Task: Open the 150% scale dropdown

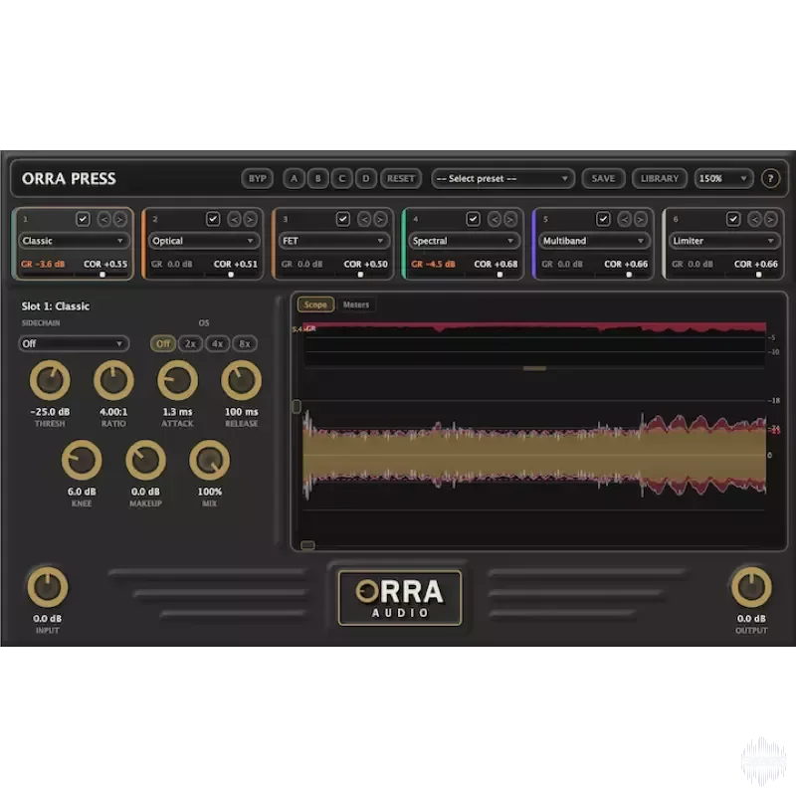Action: [723, 179]
